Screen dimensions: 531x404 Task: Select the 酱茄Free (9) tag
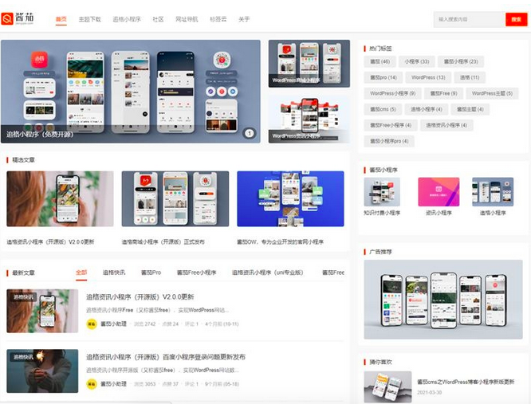point(443,93)
